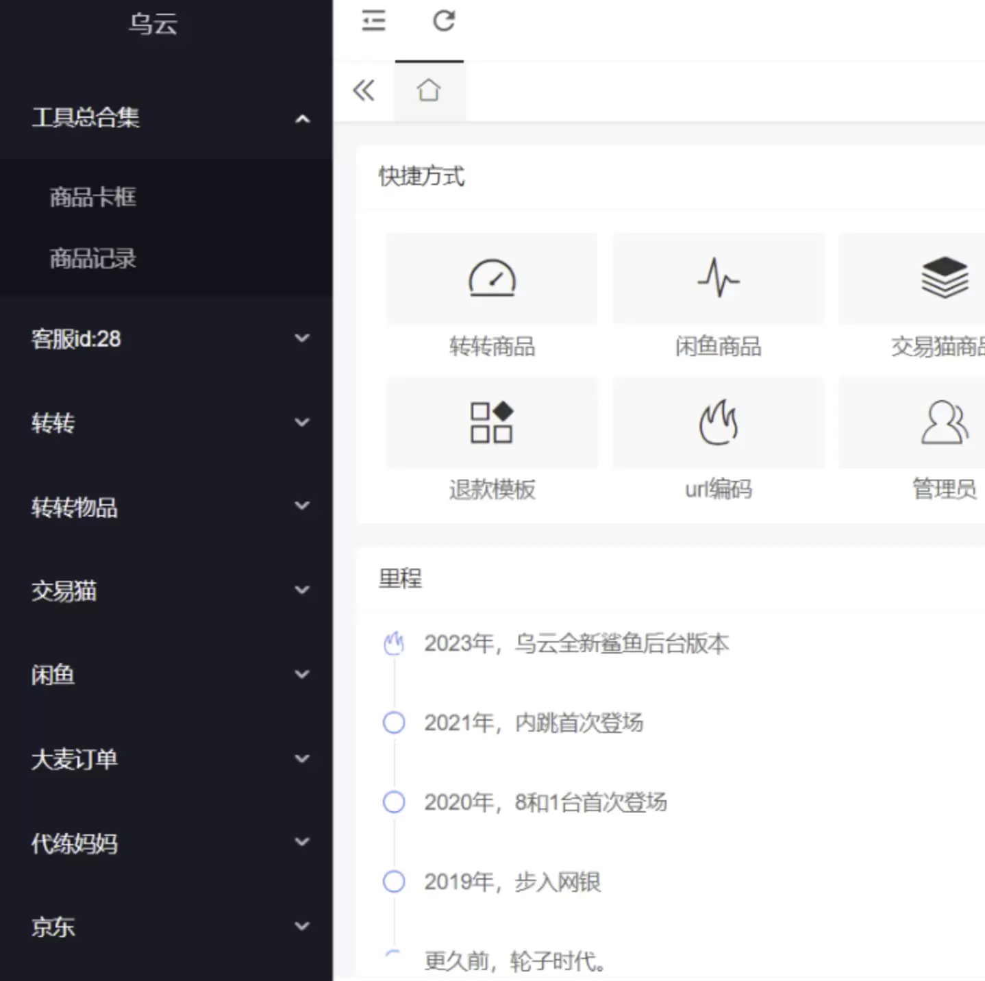Image resolution: width=985 pixels, height=981 pixels.
Task: Open the home tab icon
Action: [x=429, y=90]
